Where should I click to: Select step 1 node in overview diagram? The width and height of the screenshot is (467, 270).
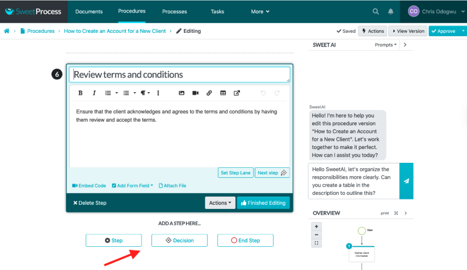pos(362,254)
